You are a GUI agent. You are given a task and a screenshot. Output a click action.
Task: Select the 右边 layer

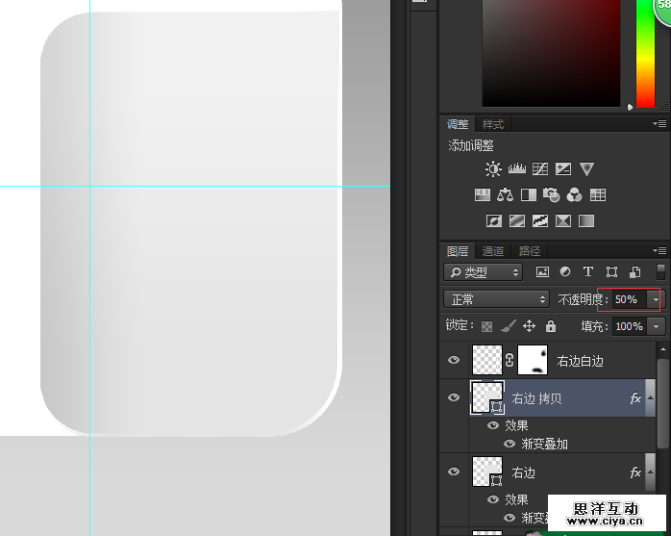tap(567, 472)
